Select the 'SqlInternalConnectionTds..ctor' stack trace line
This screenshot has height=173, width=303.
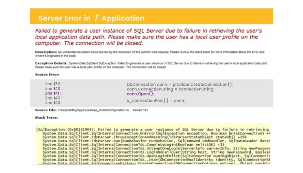click(156, 160)
